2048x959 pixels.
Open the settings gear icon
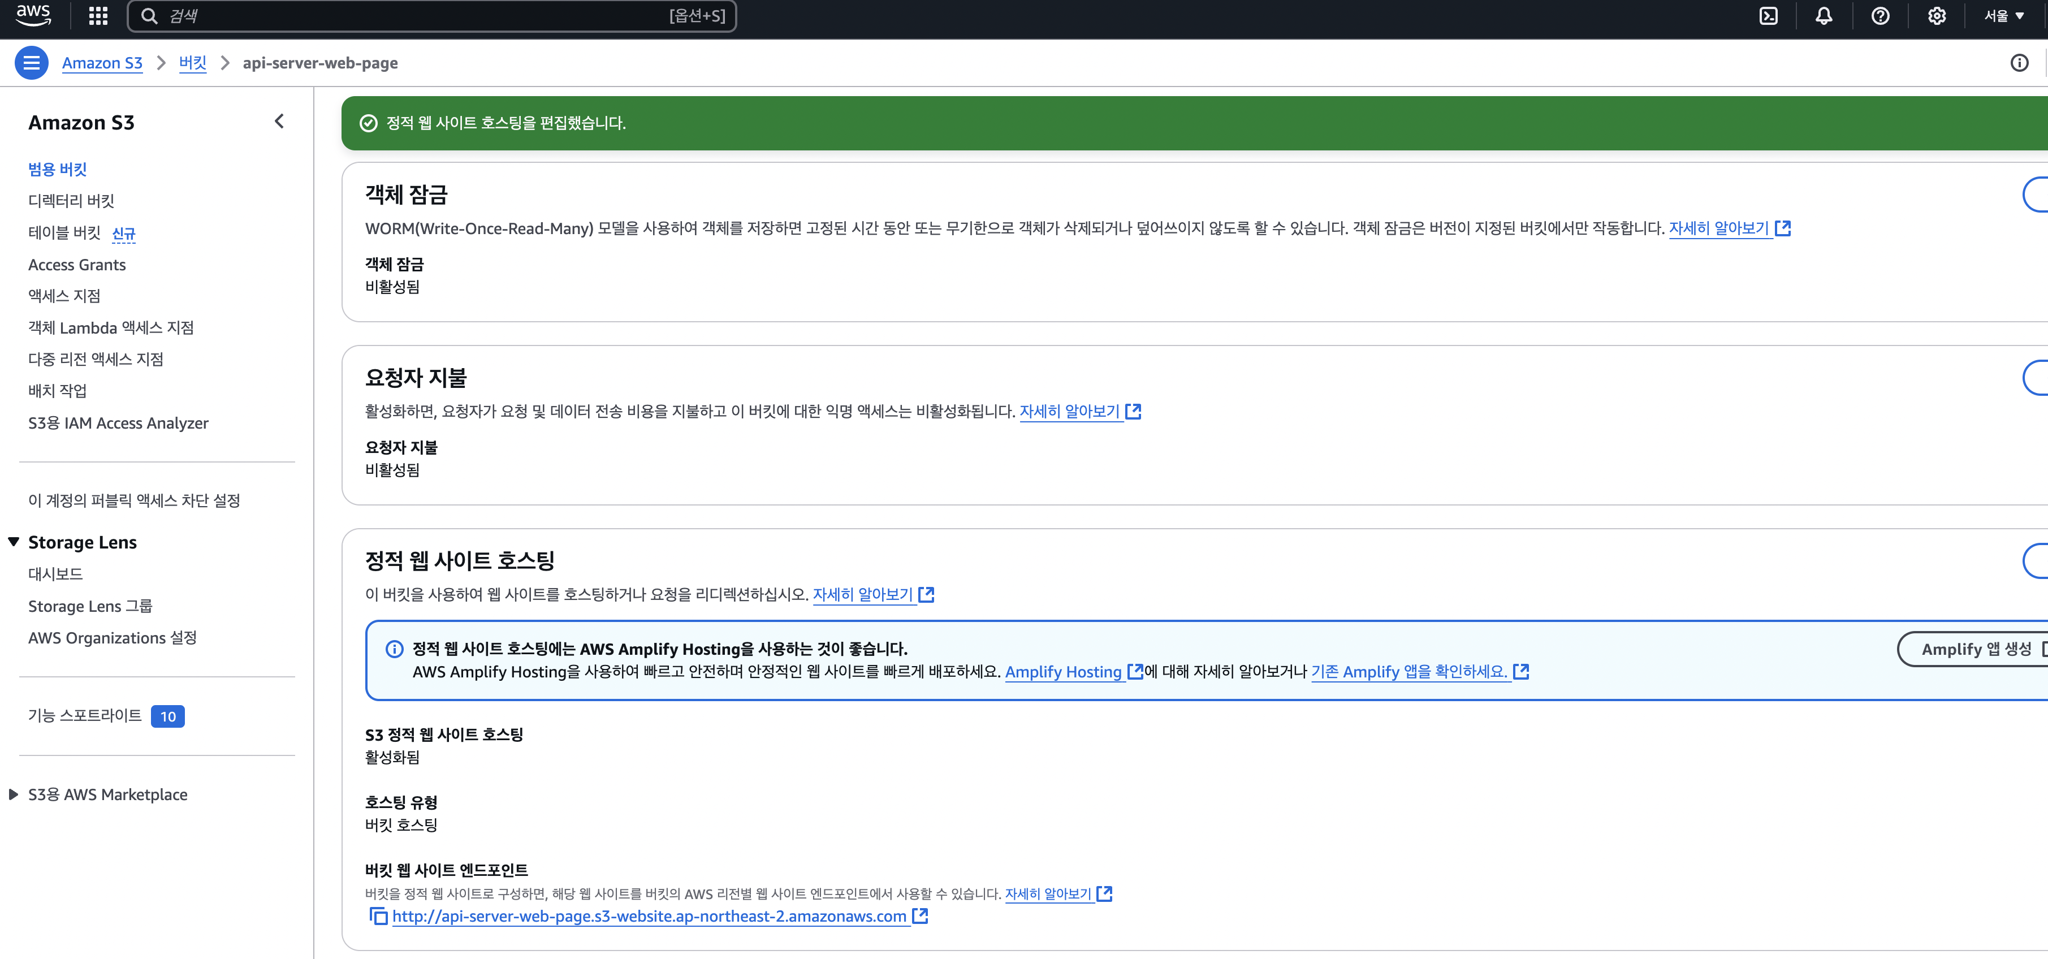click(1937, 16)
